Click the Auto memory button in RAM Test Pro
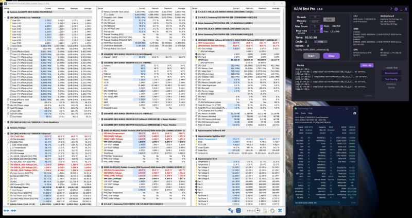Image resolution: width=412 pixels, height=218 pixels. point(329,20)
